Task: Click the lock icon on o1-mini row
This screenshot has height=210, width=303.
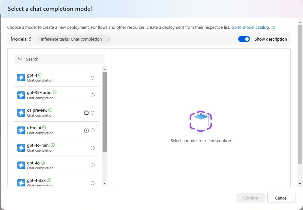Action: [86, 130]
